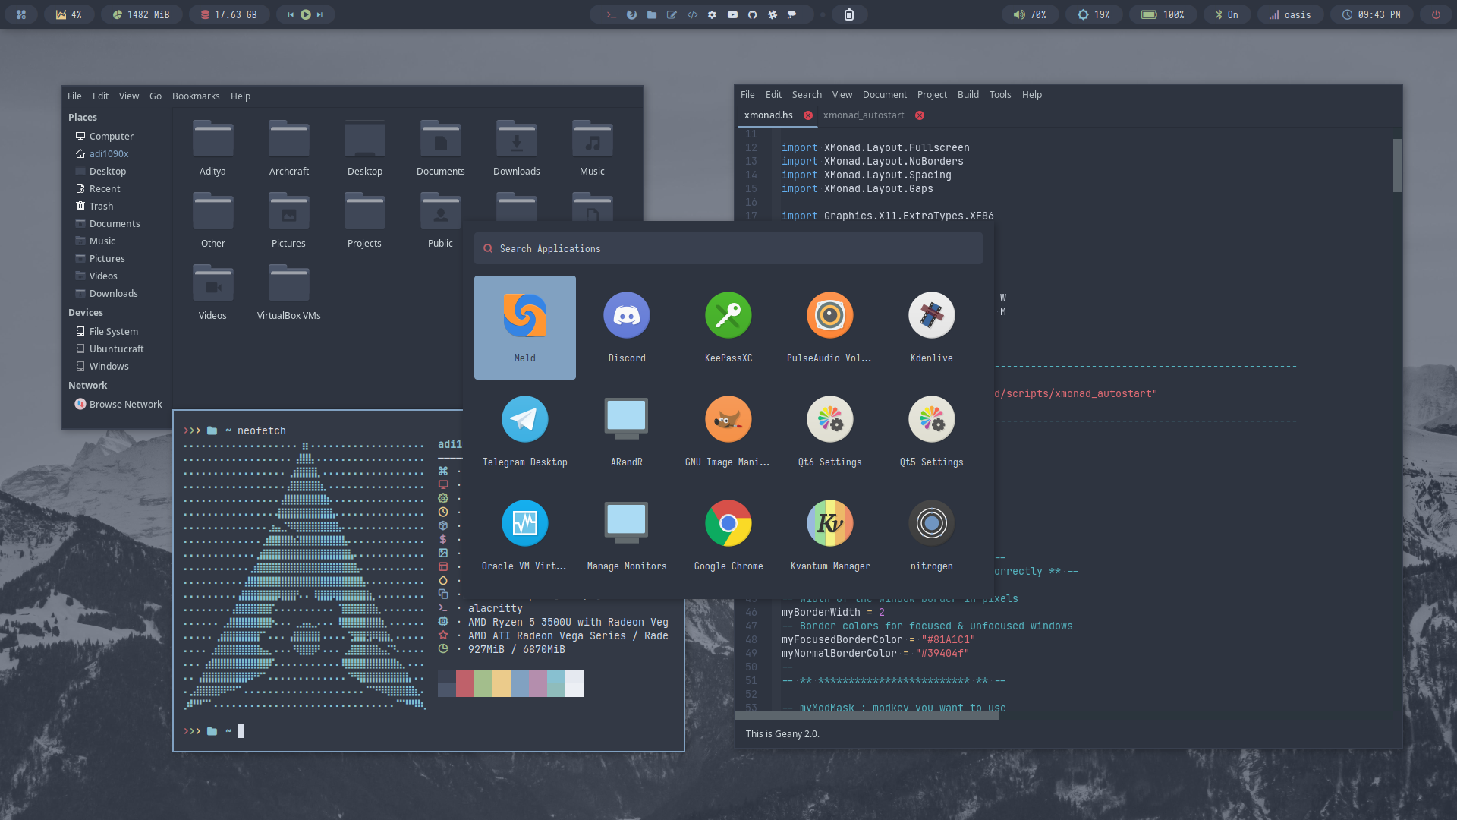Switch to the xmonad_autostart tab
The image size is (1457, 820).
tap(863, 115)
